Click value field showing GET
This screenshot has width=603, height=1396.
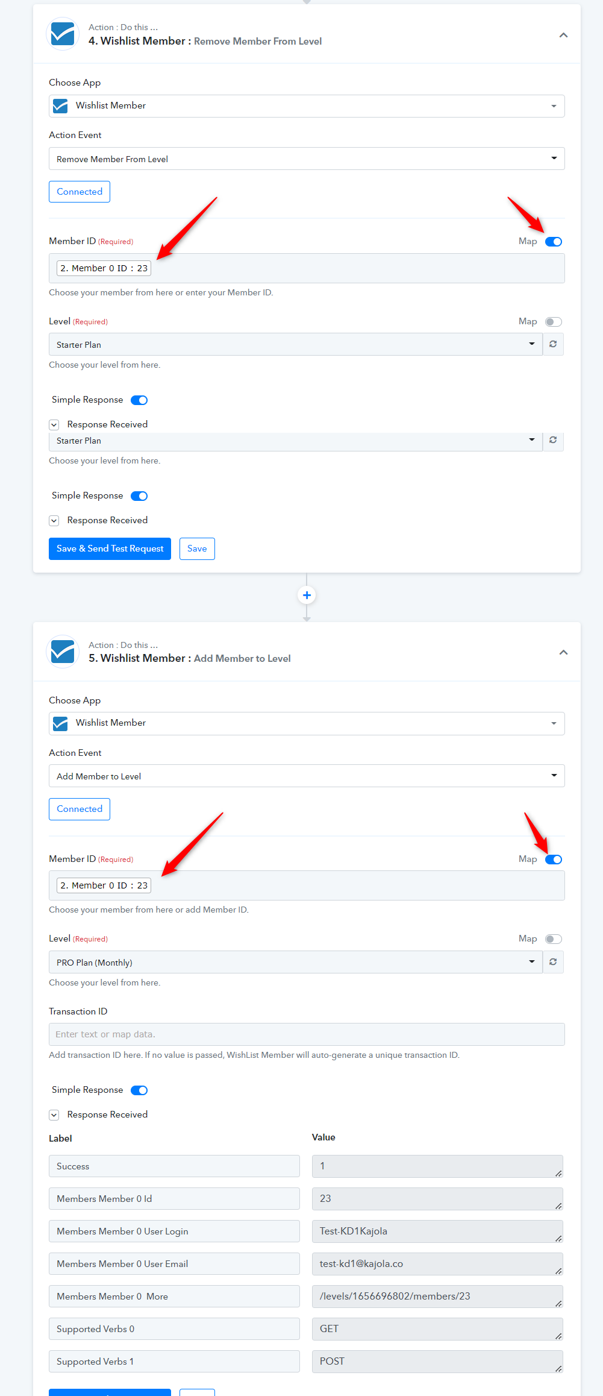[x=437, y=1329]
